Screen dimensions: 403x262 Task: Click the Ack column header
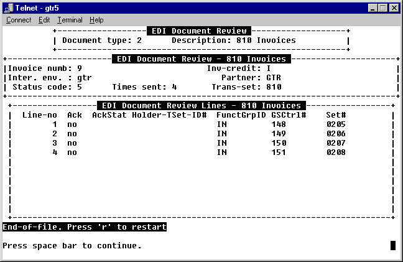point(75,115)
